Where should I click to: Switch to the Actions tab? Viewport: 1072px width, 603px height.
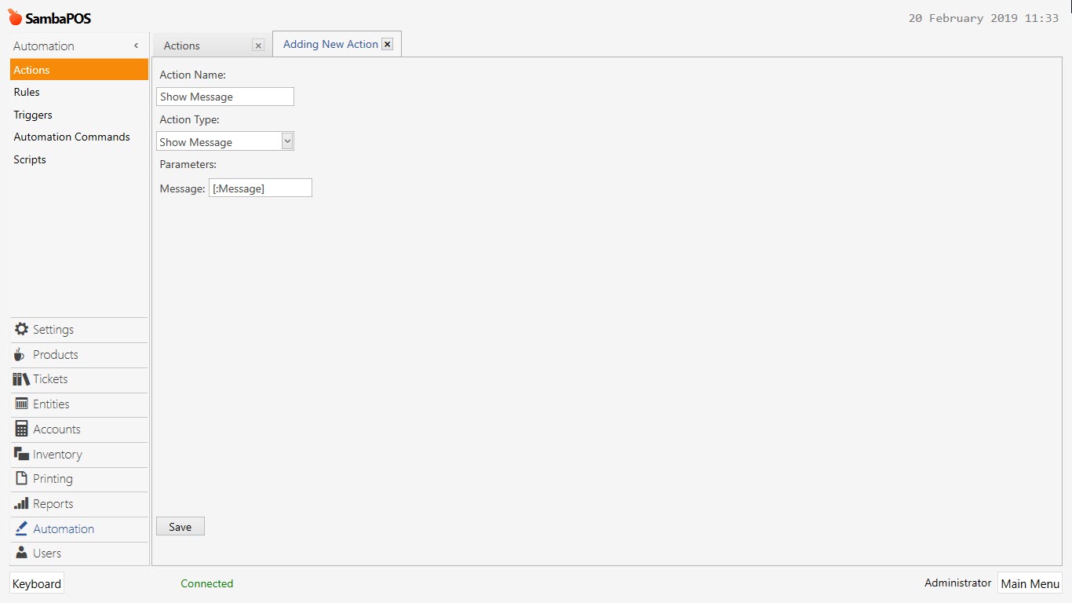pos(181,46)
